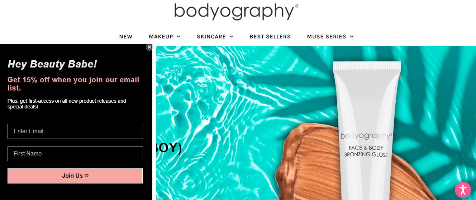Select the SKINCARE navigation label
Image resolution: width=476 pixels, height=200 pixels.
click(211, 37)
